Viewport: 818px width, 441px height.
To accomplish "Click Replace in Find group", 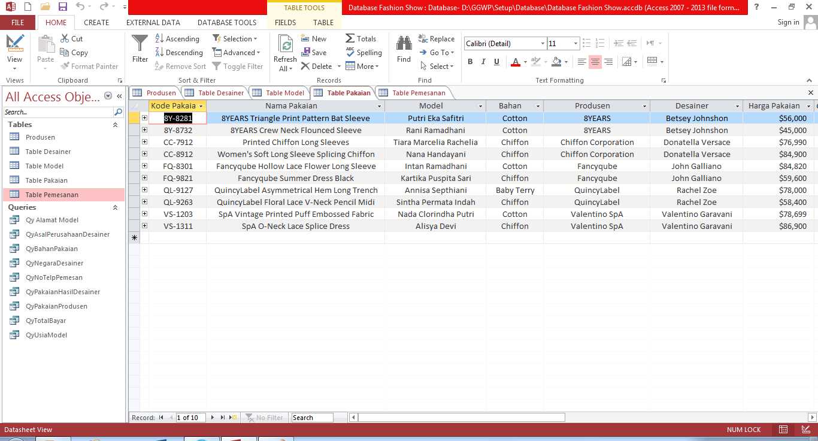I will tap(437, 39).
